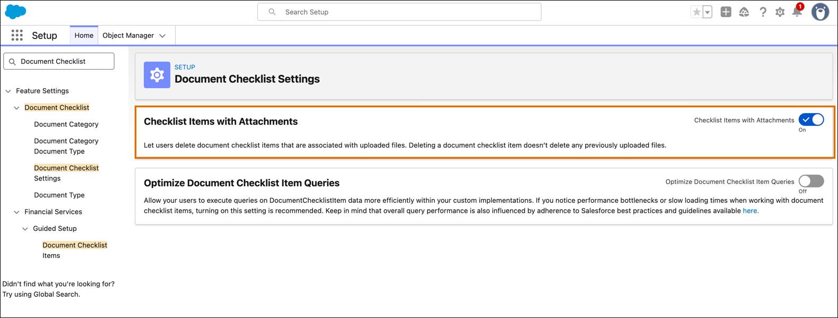Click the Search Setup field

click(399, 12)
